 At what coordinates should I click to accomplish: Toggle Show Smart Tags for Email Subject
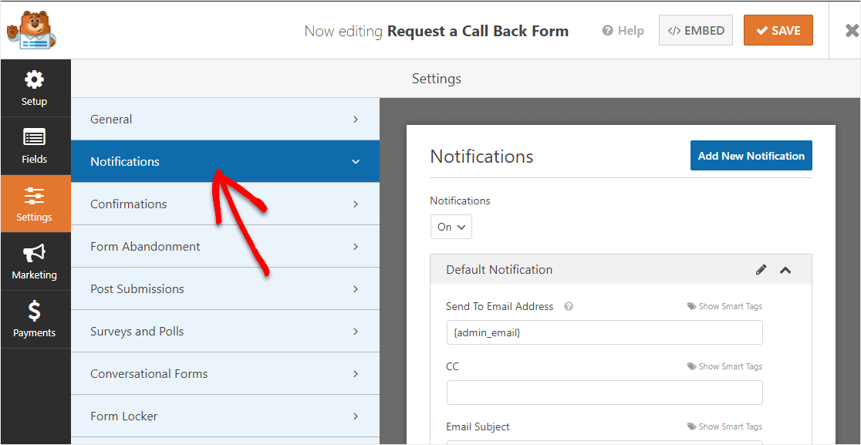724,426
